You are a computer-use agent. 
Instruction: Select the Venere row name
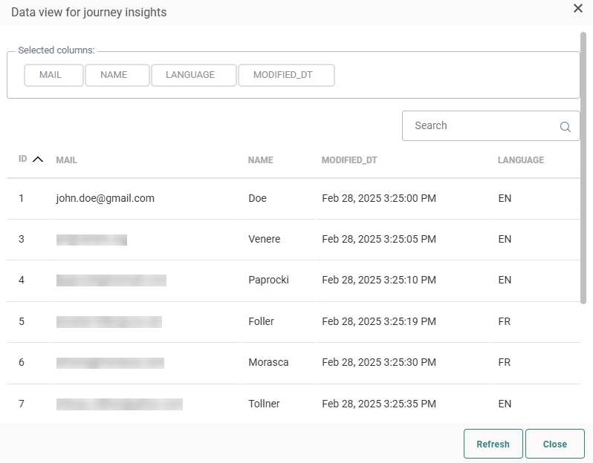(264, 239)
